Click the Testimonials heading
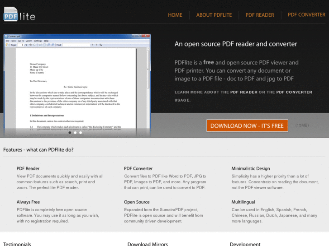Screen dimensions: 329x246 [17, 244]
